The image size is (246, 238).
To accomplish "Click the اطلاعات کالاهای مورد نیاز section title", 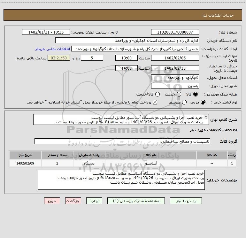I will click(x=213, y=130).
